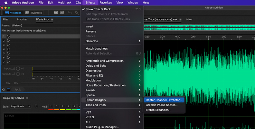Open the Favorites menu in menu bar
This screenshot has height=129, width=255.
click(106, 3)
